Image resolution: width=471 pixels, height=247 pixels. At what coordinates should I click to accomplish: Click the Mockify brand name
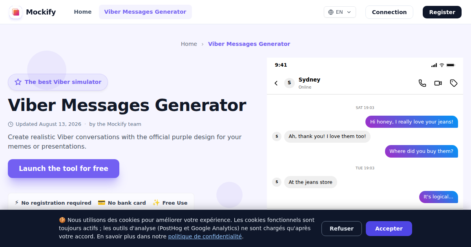(x=41, y=12)
